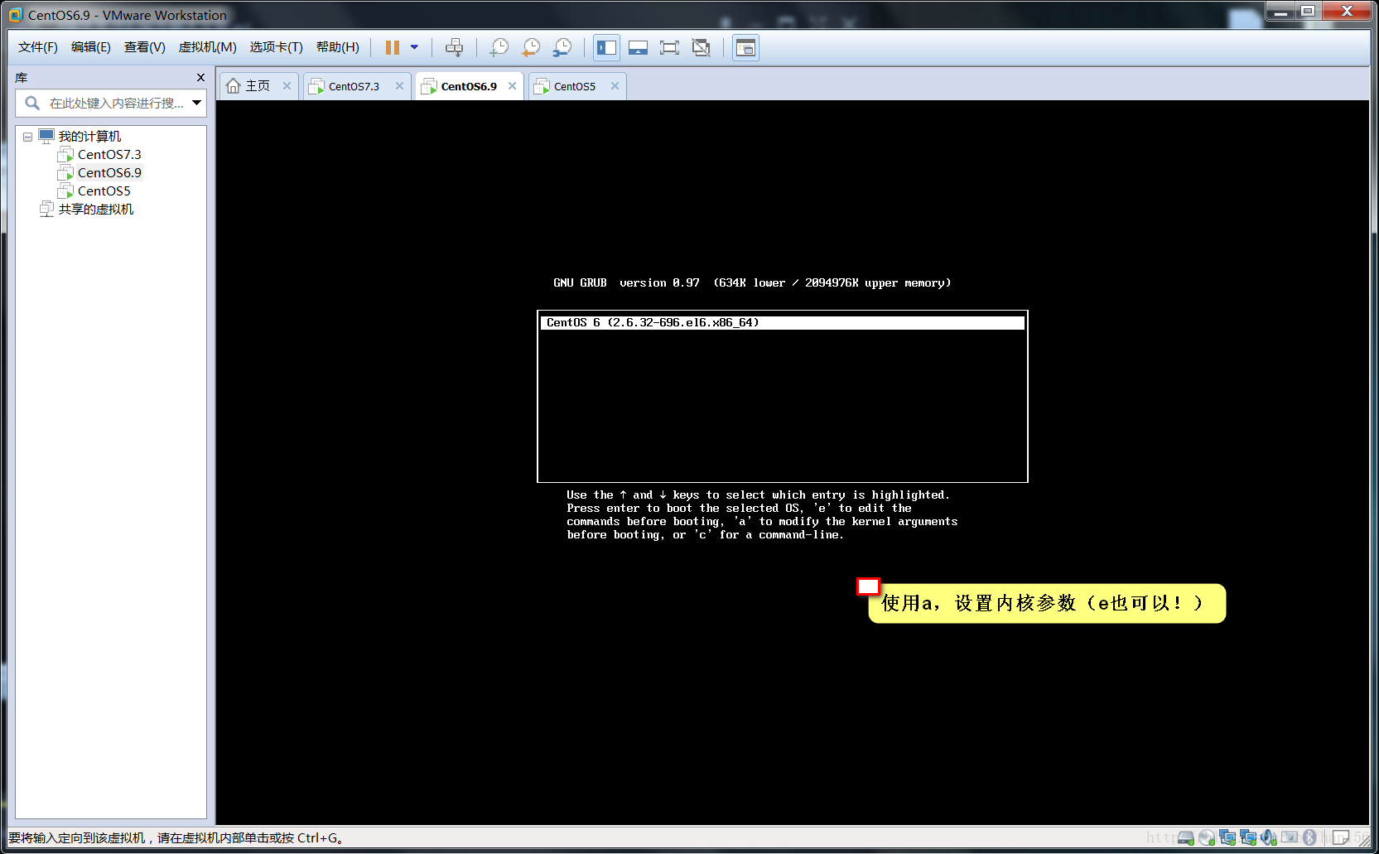Close the CentOS7.3 tab
The height and width of the screenshot is (854, 1379).
click(399, 85)
